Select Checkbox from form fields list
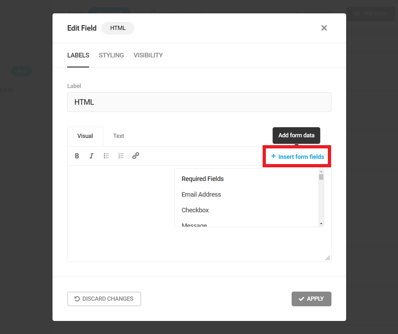 click(195, 210)
